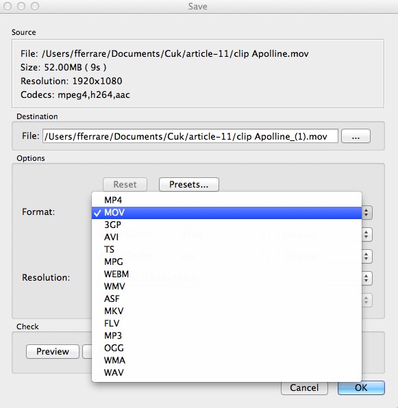Open the Resolution dropdown stepper arrows

click(x=366, y=278)
